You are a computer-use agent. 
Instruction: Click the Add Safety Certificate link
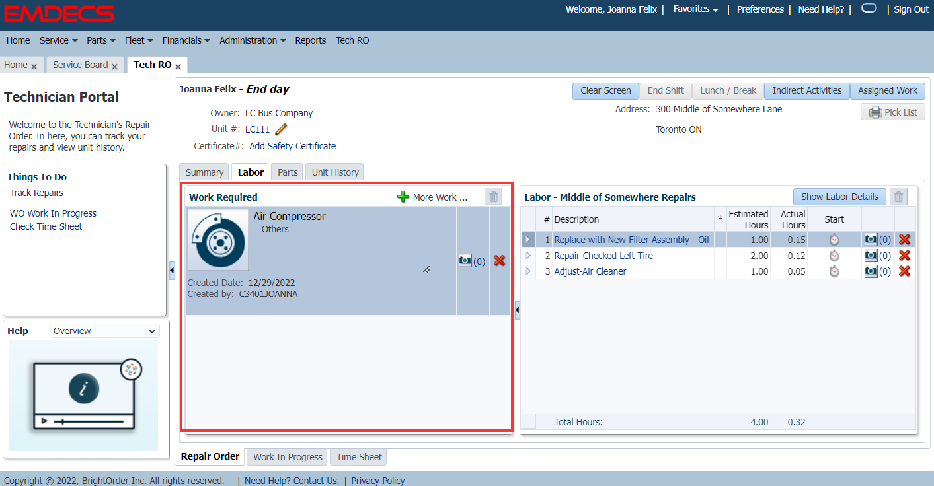click(x=292, y=146)
